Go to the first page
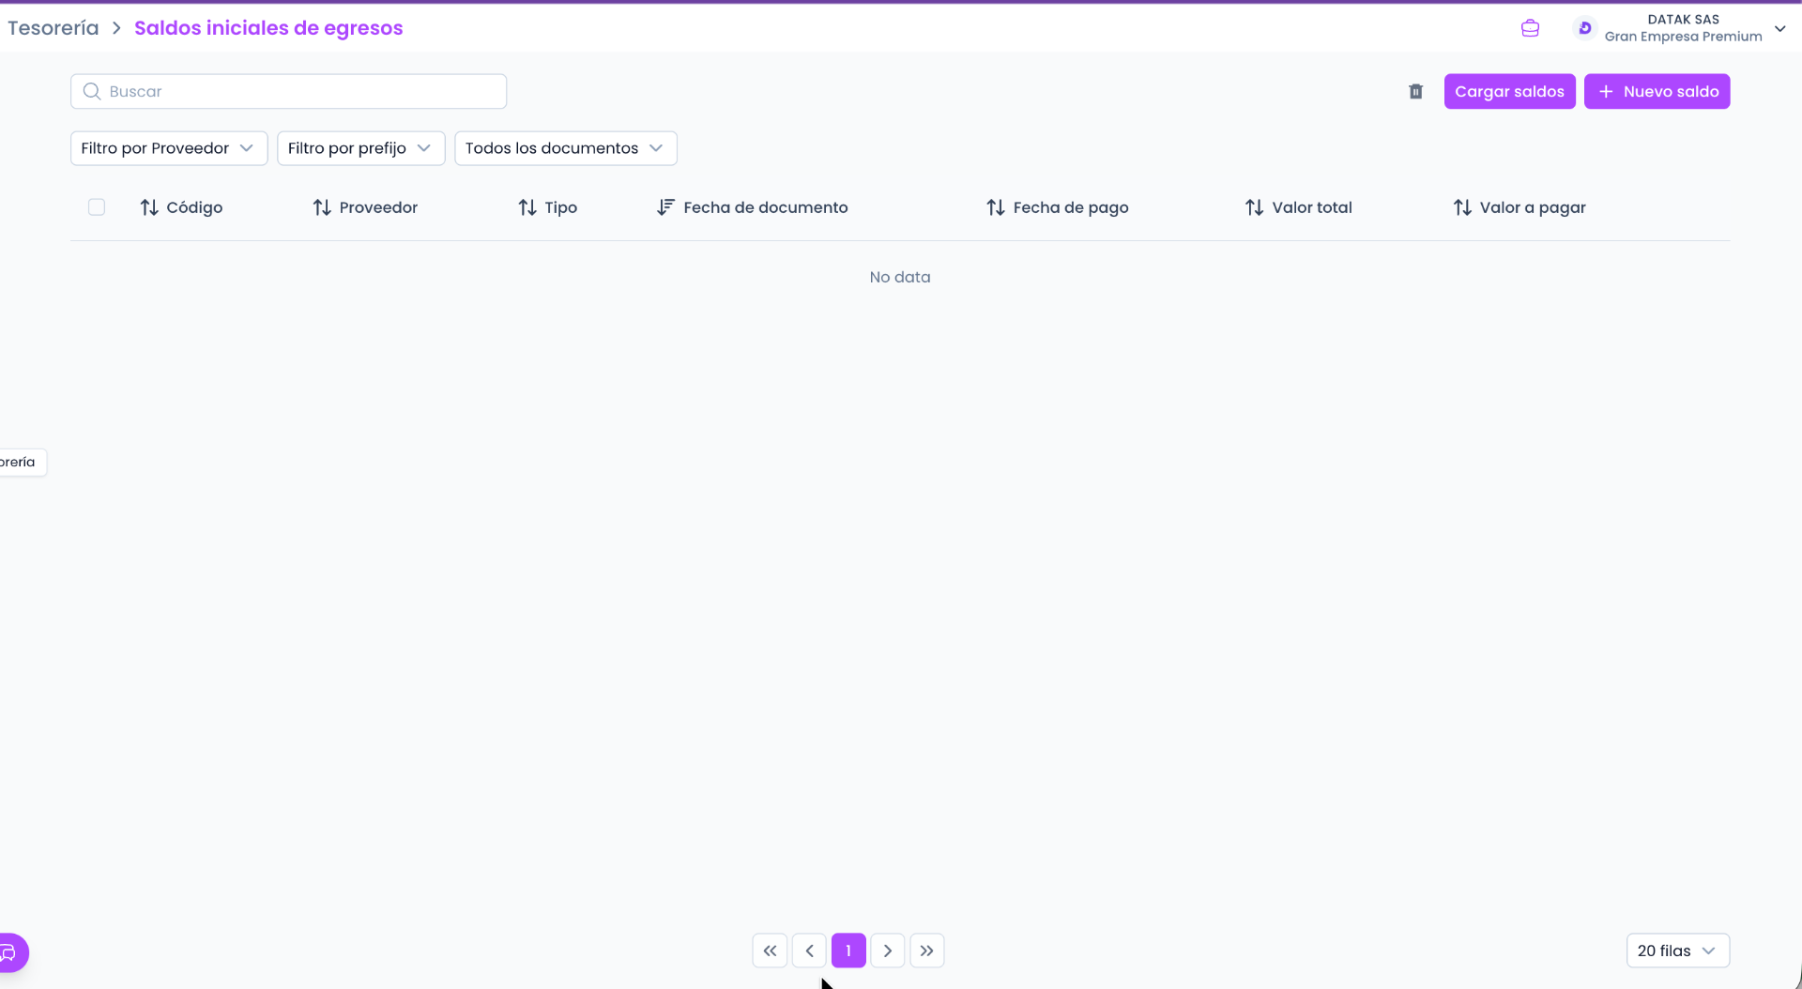Viewport: 1802px width, 989px height. point(770,951)
